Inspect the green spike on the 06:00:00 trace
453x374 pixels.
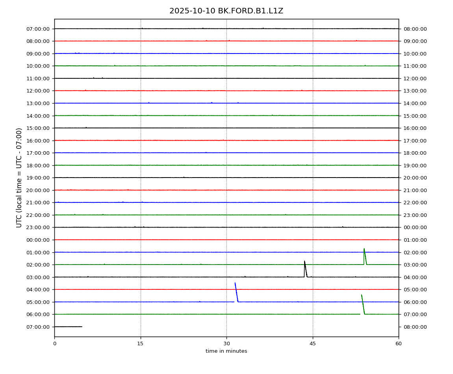pos(363,304)
